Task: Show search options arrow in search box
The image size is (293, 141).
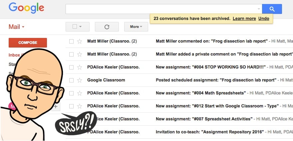Action: coord(259,9)
